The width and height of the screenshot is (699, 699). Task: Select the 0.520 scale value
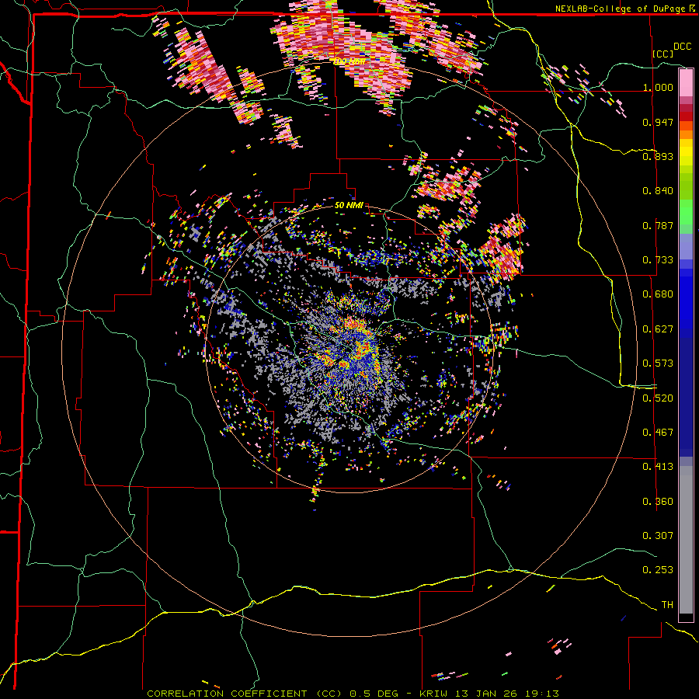(x=658, y=398)
